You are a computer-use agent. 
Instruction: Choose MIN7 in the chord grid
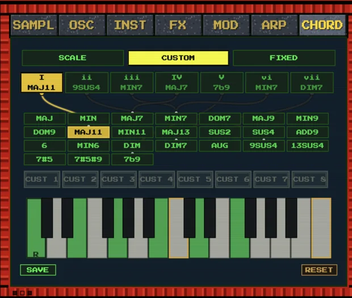pos(176,119)
